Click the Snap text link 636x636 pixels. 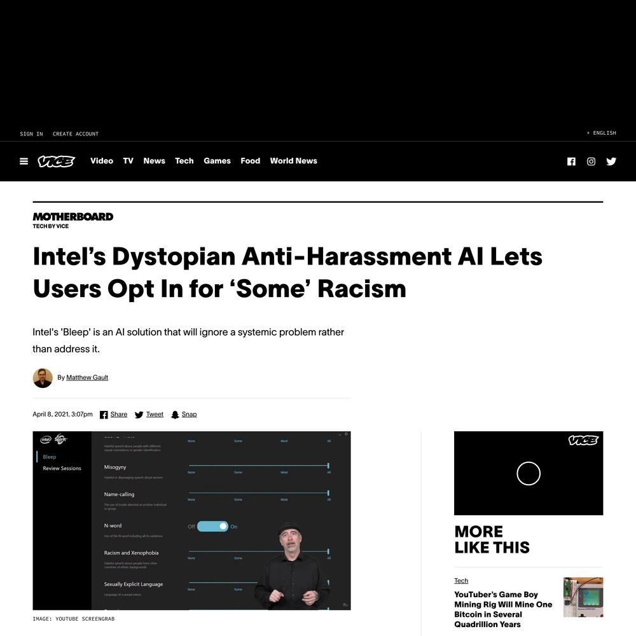point(189,414)
